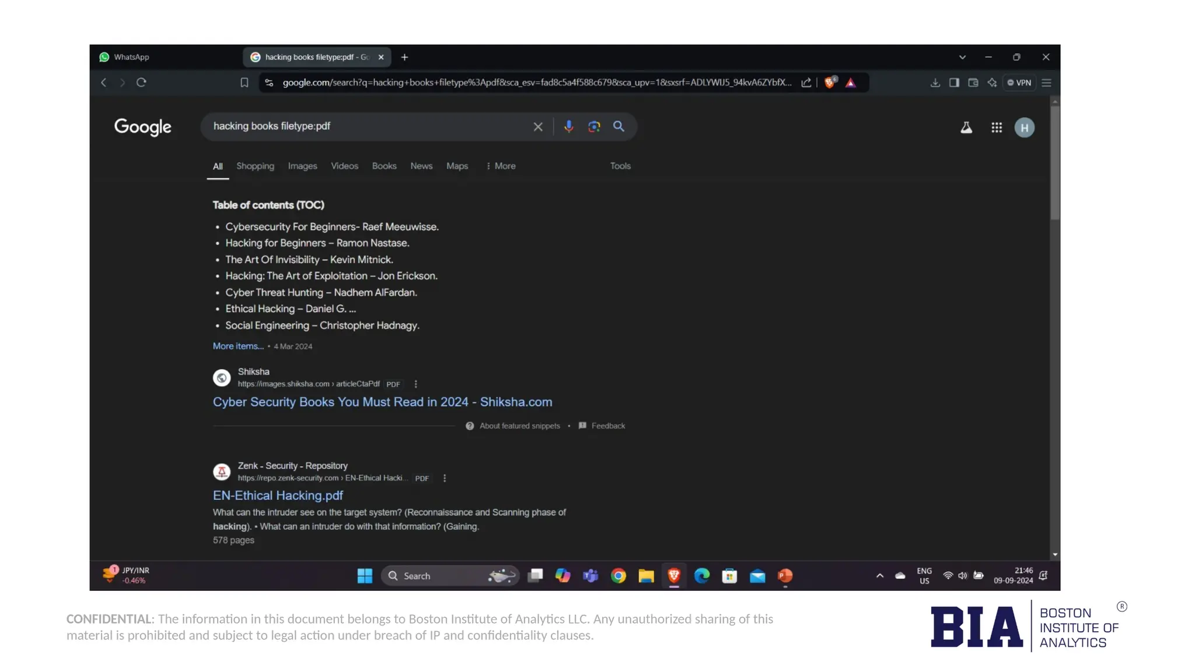Toggle the browser sidebar panel
The height and width of the screenshot is (672, 1195).
point(954,83)
